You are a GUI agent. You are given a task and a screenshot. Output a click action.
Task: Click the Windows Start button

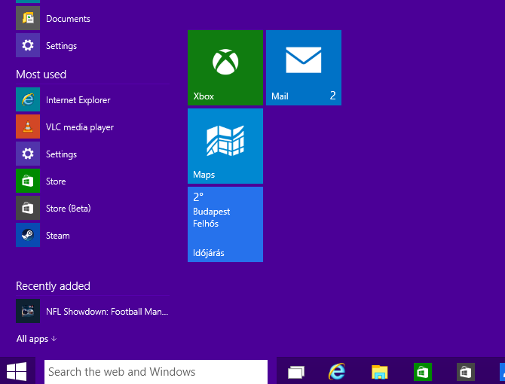pyautogui.click(x=17, y=371)
